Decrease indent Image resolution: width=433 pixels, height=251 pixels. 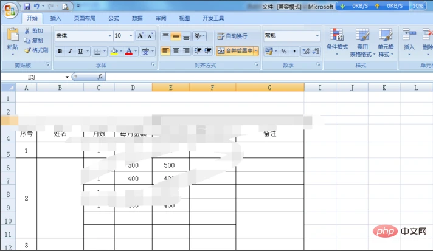[x=198, y=51]
